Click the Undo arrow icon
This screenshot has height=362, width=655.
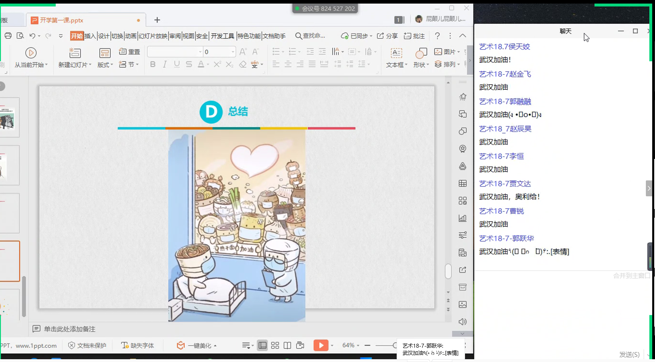coord(32,36)
